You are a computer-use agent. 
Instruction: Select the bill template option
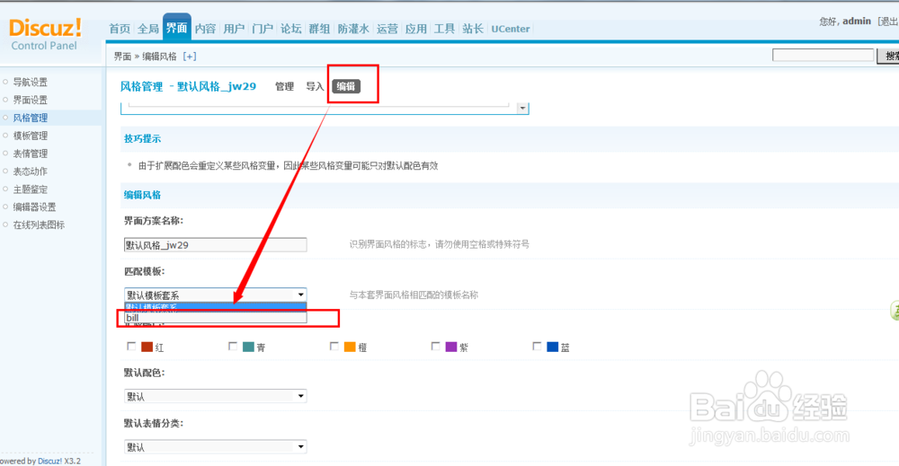tap(215, 317)
